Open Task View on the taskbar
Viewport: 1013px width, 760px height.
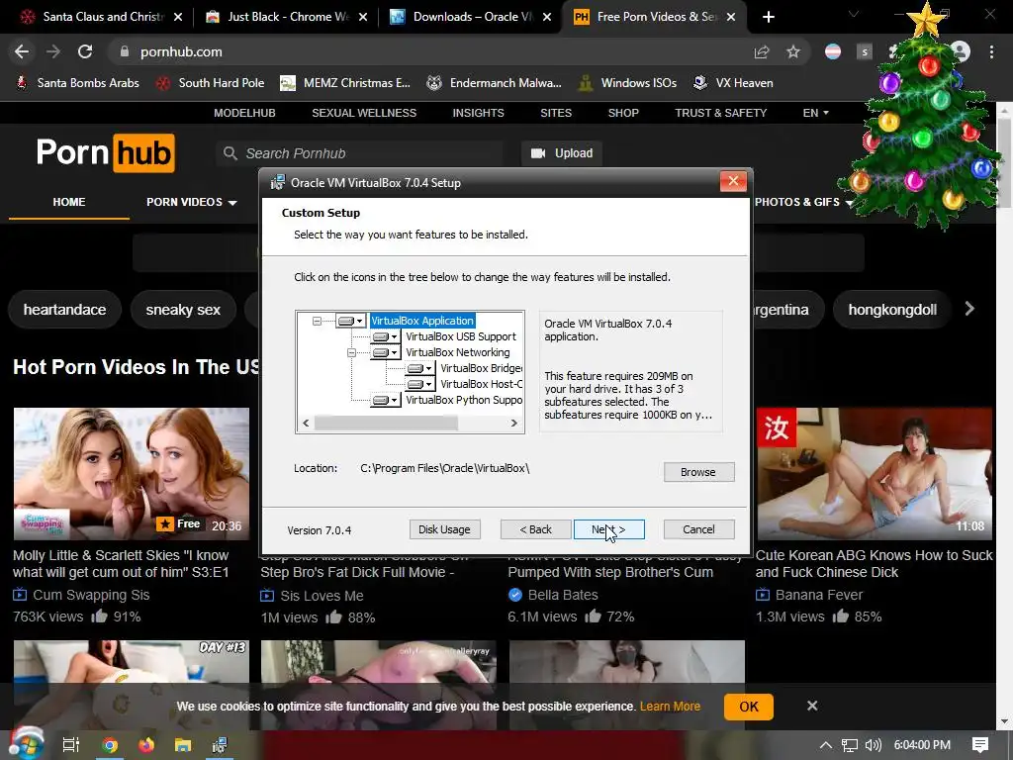[x=70, y=745]
